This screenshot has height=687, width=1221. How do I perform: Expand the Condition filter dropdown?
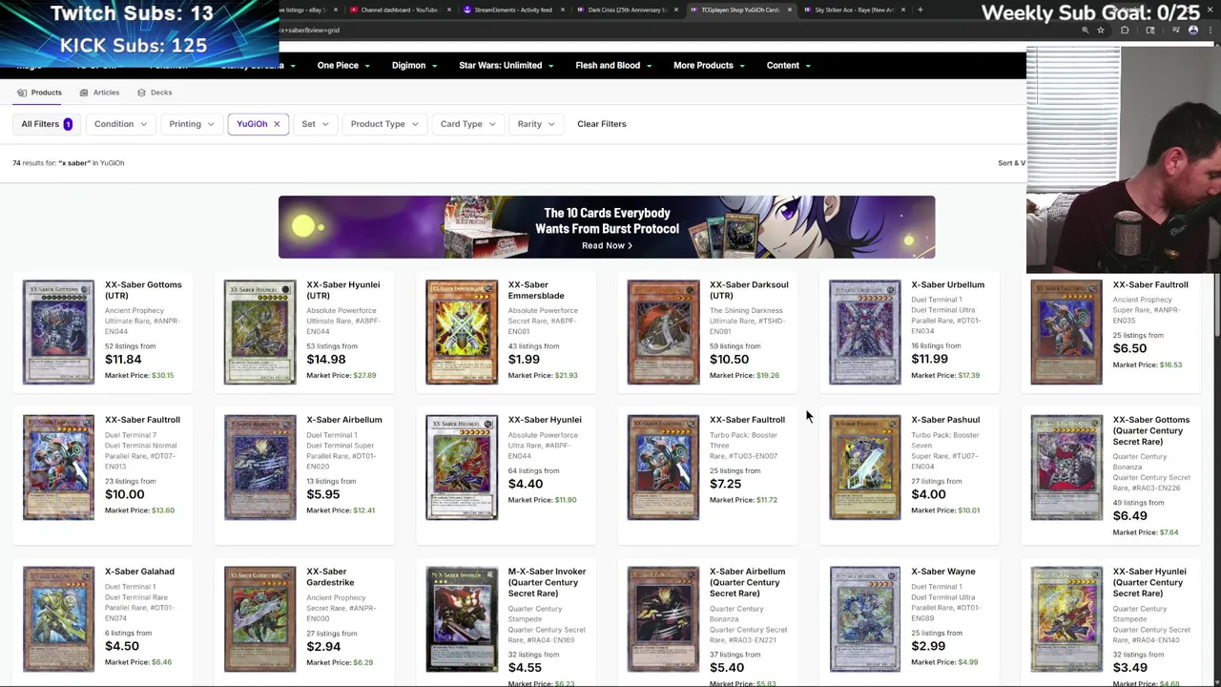point(120,124)
